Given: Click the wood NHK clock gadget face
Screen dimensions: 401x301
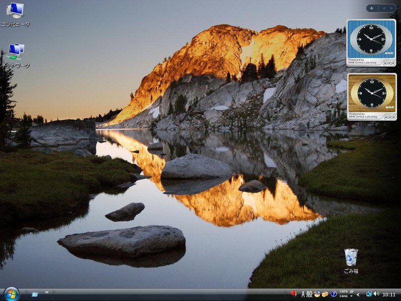Looking at the screenshot, I should (372, 93).
